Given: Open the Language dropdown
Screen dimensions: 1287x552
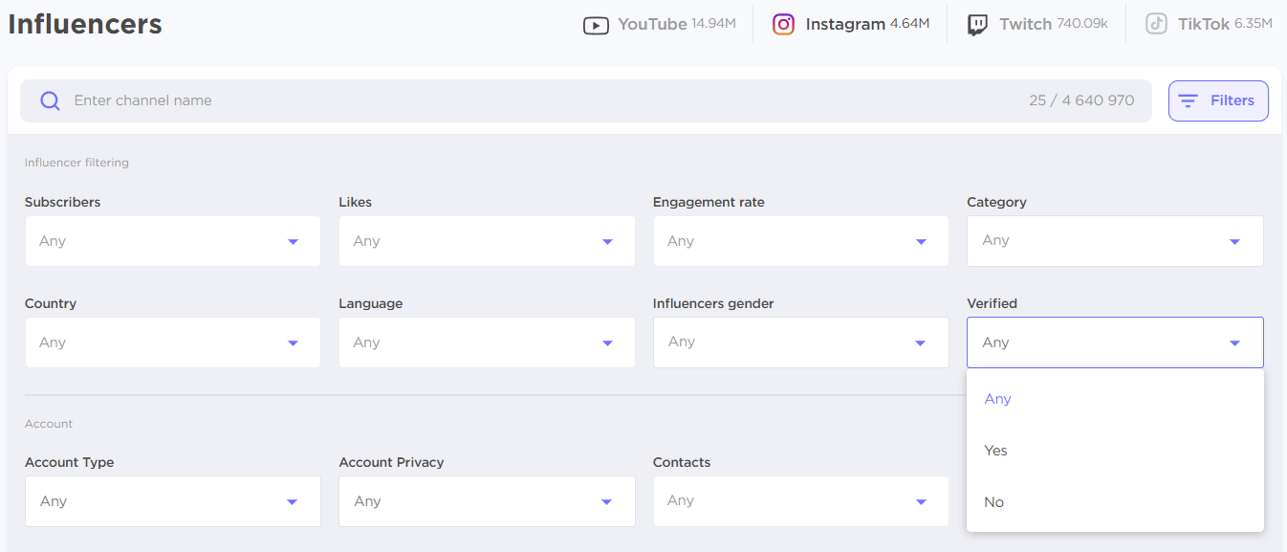Looking at the screenshot, I should [487, 342].
